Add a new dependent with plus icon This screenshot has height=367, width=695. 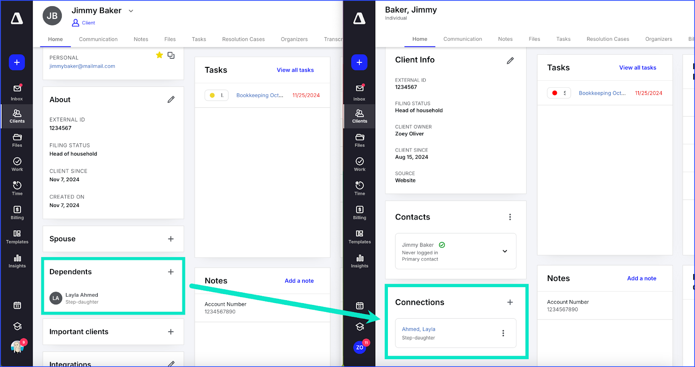[171, 272]
